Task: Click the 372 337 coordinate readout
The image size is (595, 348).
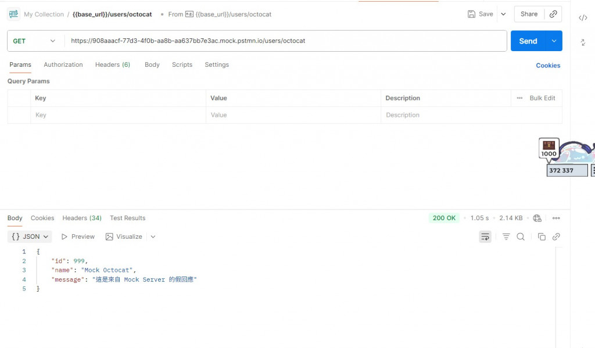Action: [567, 170]
